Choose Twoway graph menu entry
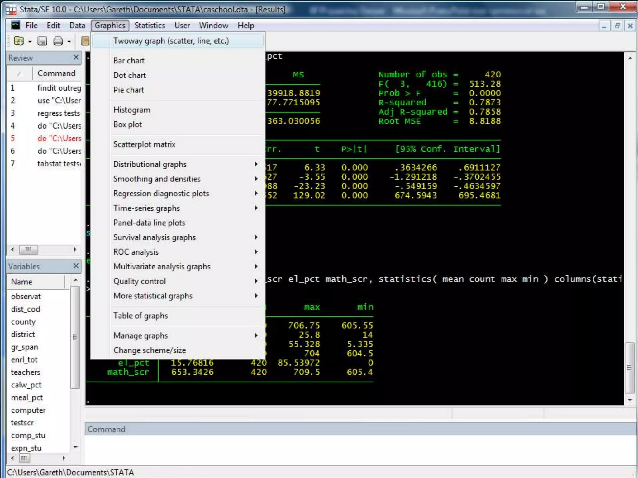The height and width of the screenshot is (478, 638). click(171, 41)
